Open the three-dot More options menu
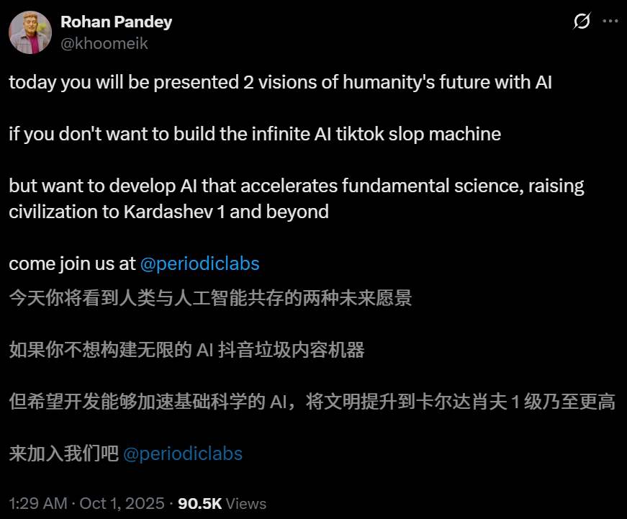 [x=610, y=22]
